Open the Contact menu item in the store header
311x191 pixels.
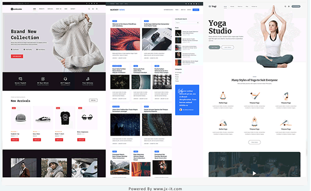73,9
